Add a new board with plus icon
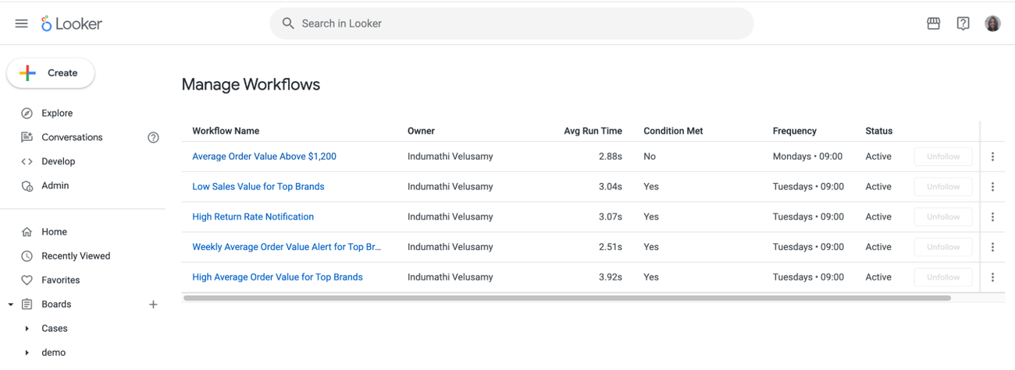Viewport: 1015px width, 370px height. [x=153, y=305]
